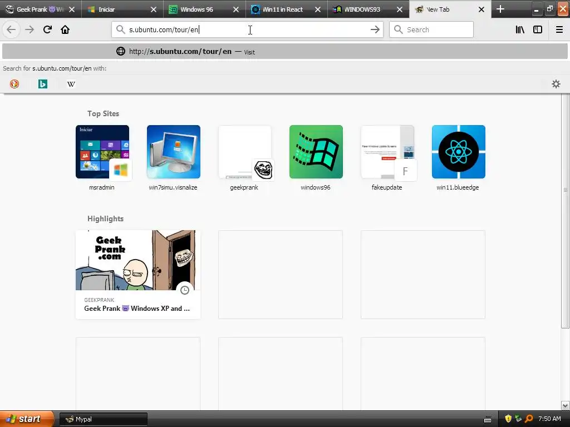
Task: Click the Geek Prank Windows XP card title
Action: pos(137,308)
